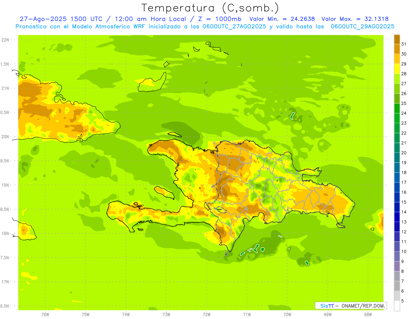The height and width of the screenshot is (319, 413).
Task: Click the legend value "14" label
Action: click(404, 212)
